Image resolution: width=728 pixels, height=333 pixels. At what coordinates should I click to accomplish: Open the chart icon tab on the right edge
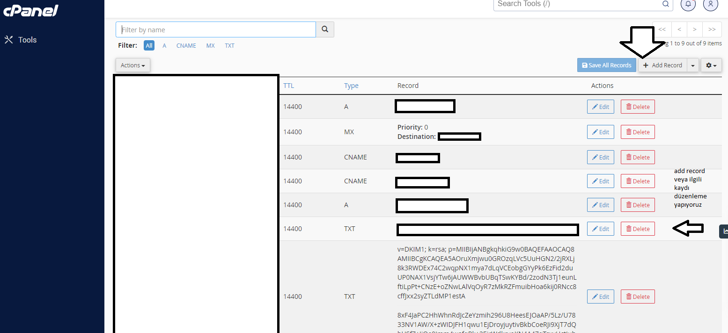pos(724,231)
